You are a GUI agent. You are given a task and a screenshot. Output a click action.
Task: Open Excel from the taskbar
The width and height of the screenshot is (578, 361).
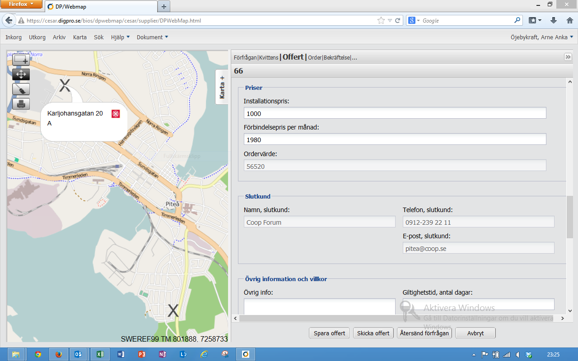[100, 354]
